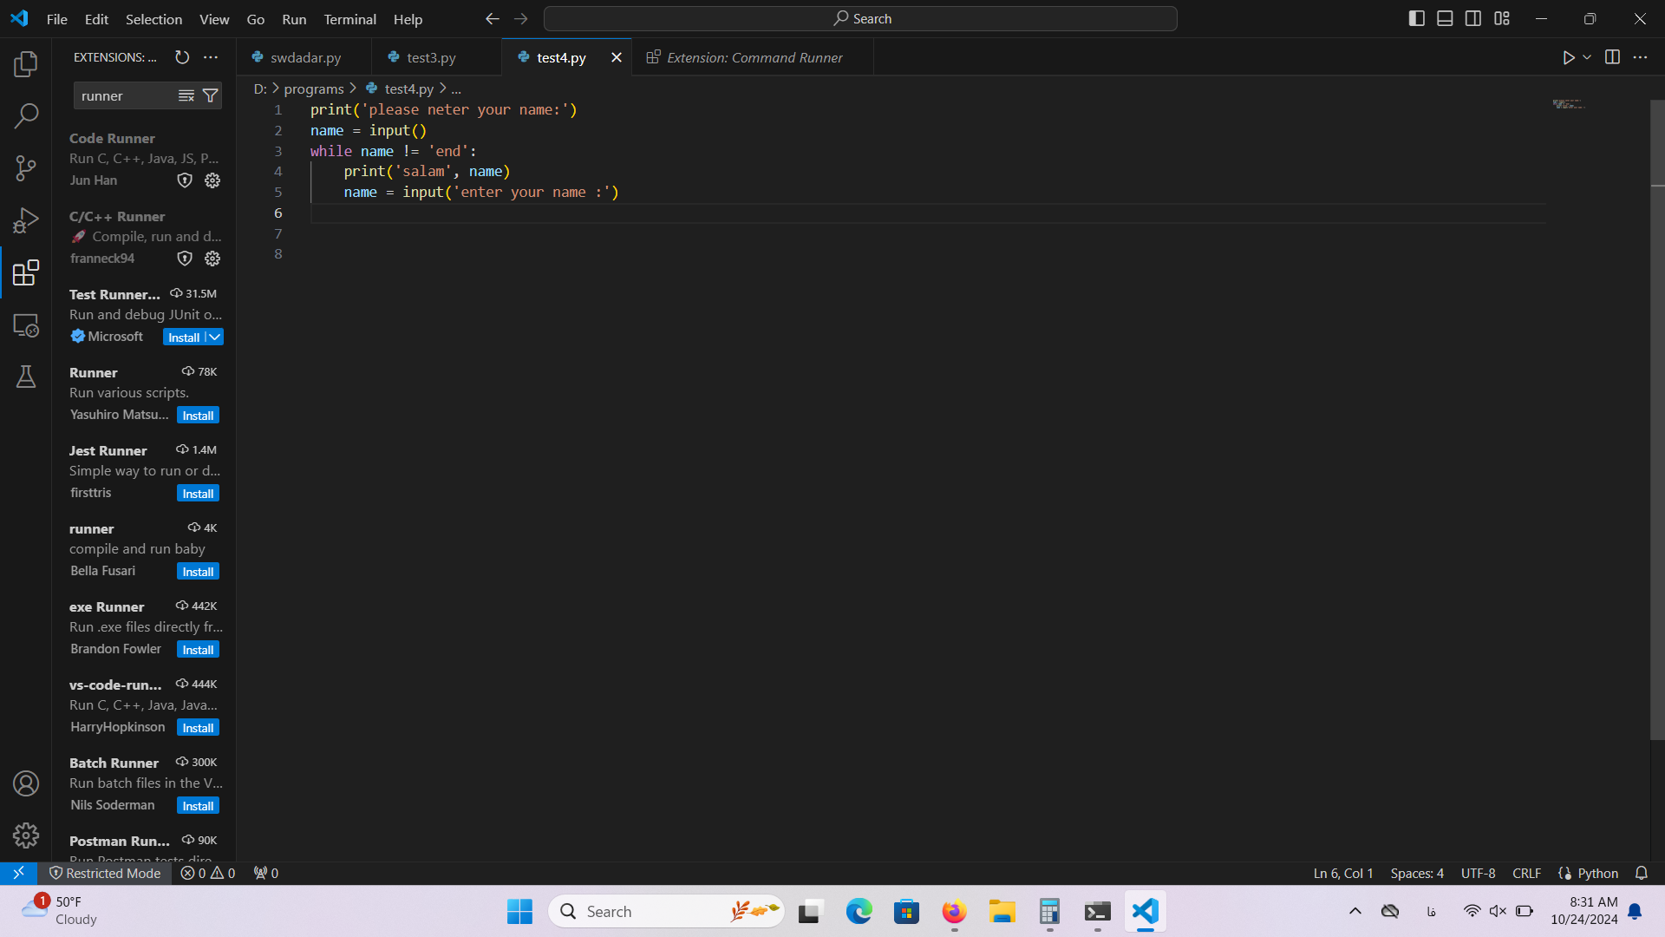
Task: Filter extensions with funnel icon
Action: [x=210, y=95]
